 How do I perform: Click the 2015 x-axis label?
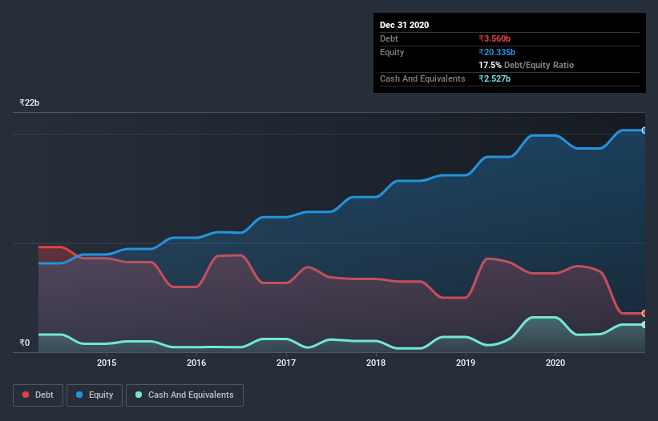[107, 363]
